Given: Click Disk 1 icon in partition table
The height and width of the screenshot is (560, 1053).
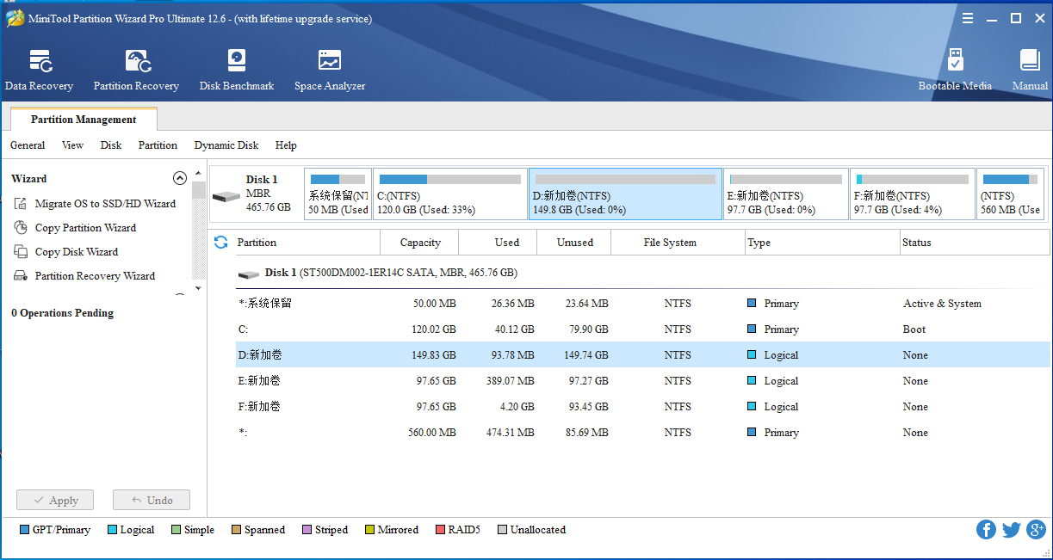Looking at the screenshot, I should (x=249, y=274).
